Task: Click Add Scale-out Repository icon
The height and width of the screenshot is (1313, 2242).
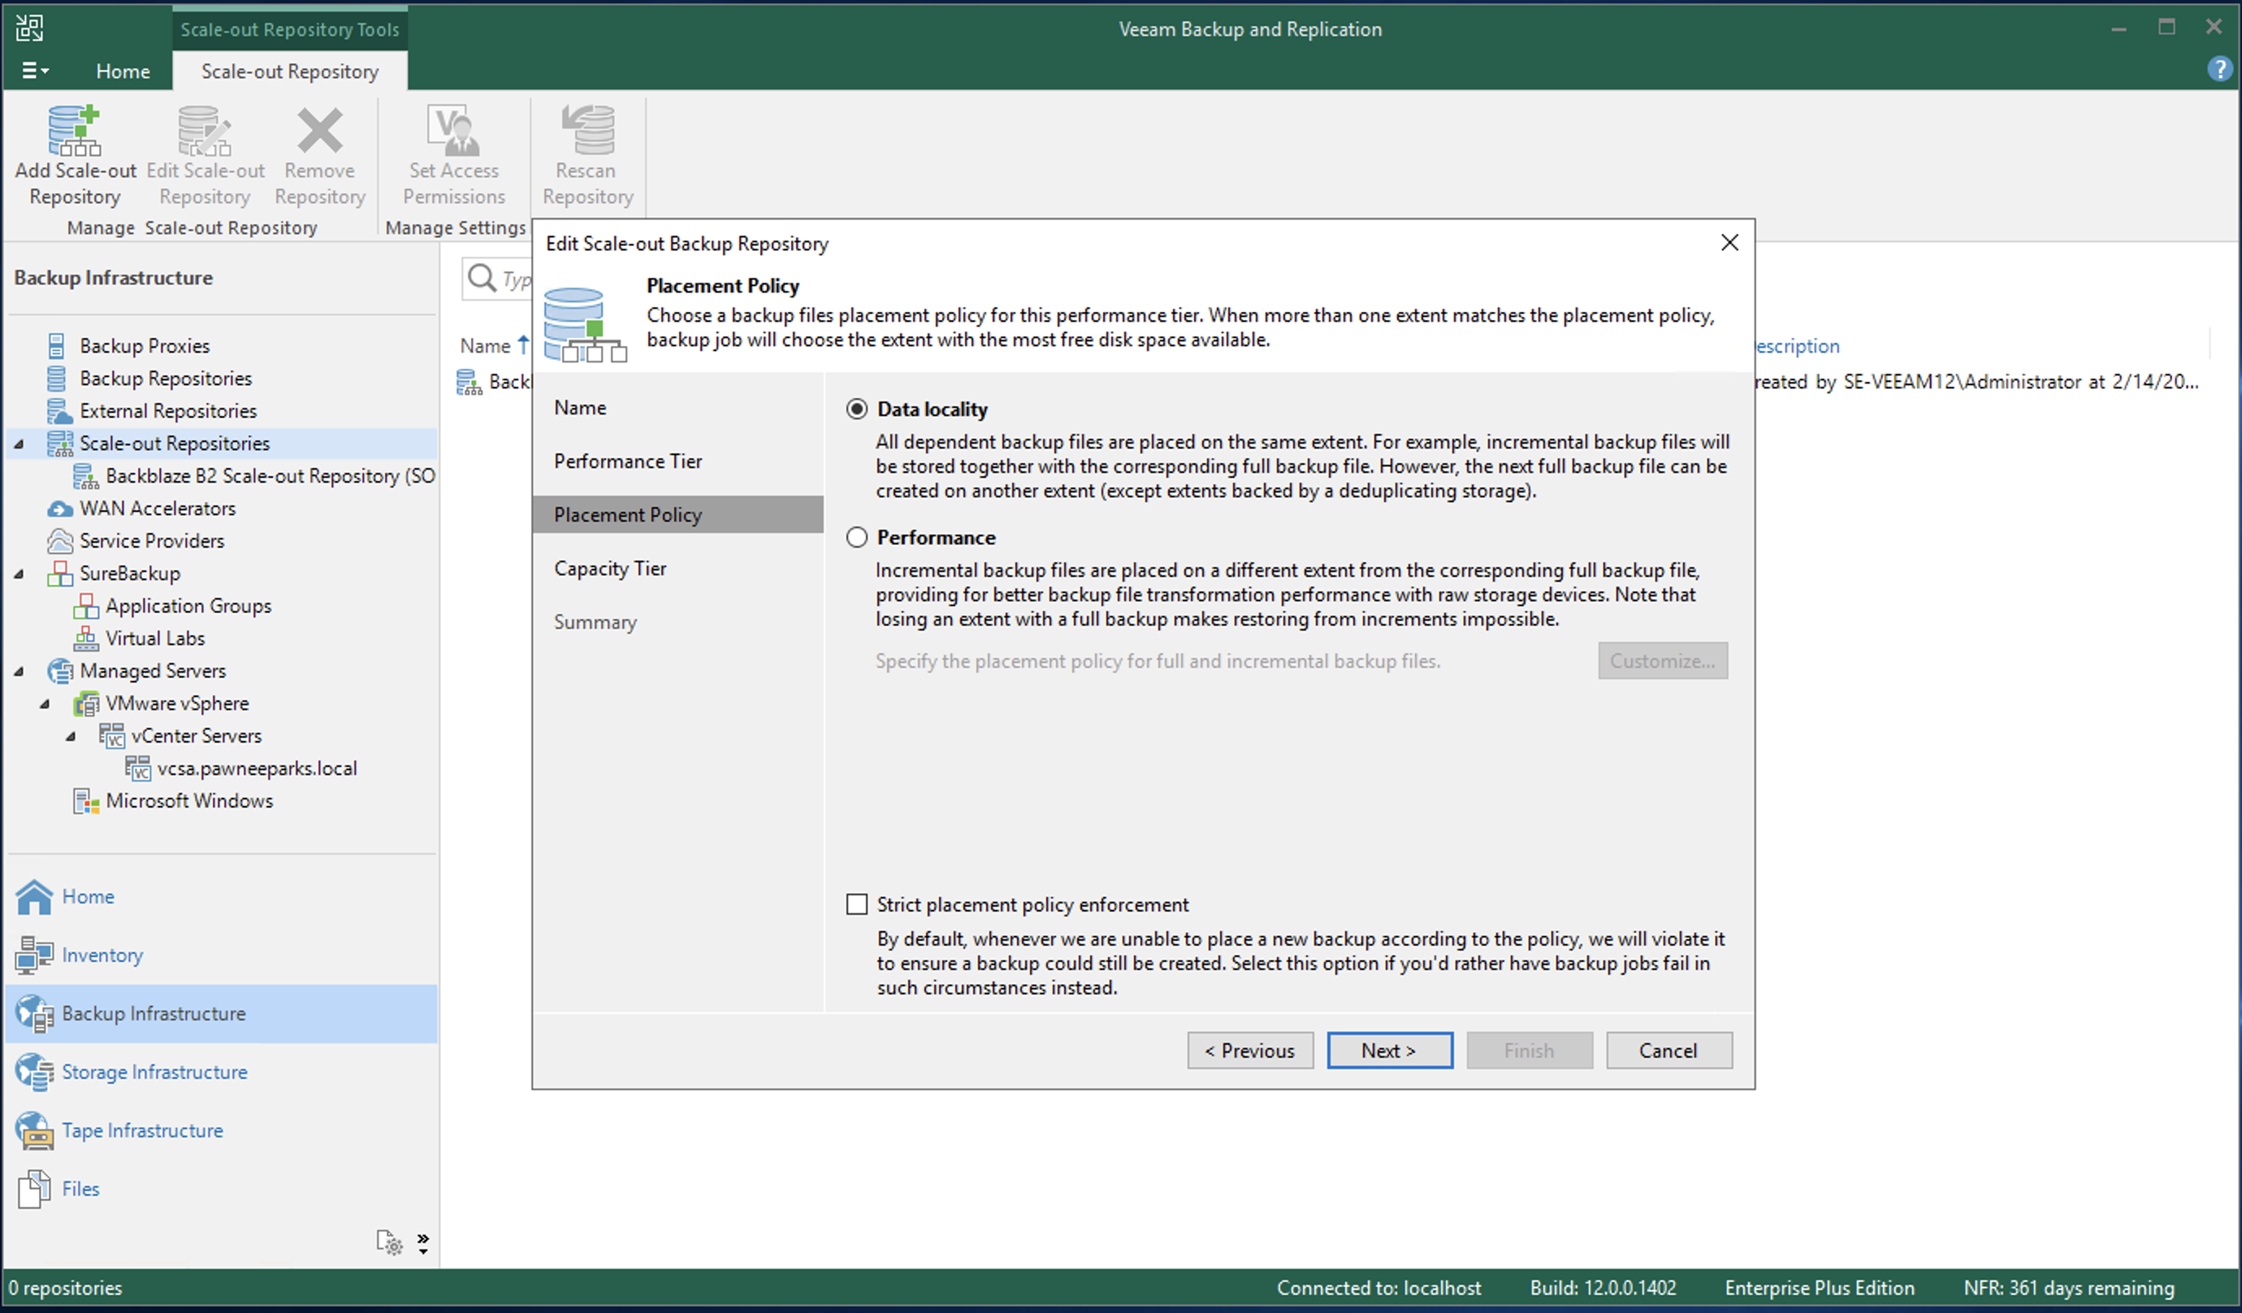Action: (75, 130)
